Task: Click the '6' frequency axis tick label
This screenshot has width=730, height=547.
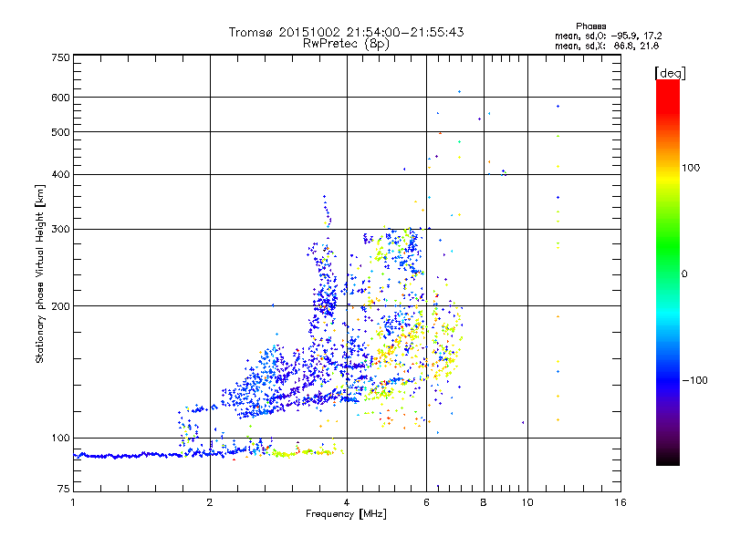Action: pos(426,502)
